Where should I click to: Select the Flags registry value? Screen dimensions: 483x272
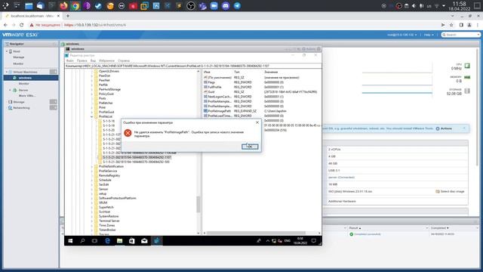211,82
